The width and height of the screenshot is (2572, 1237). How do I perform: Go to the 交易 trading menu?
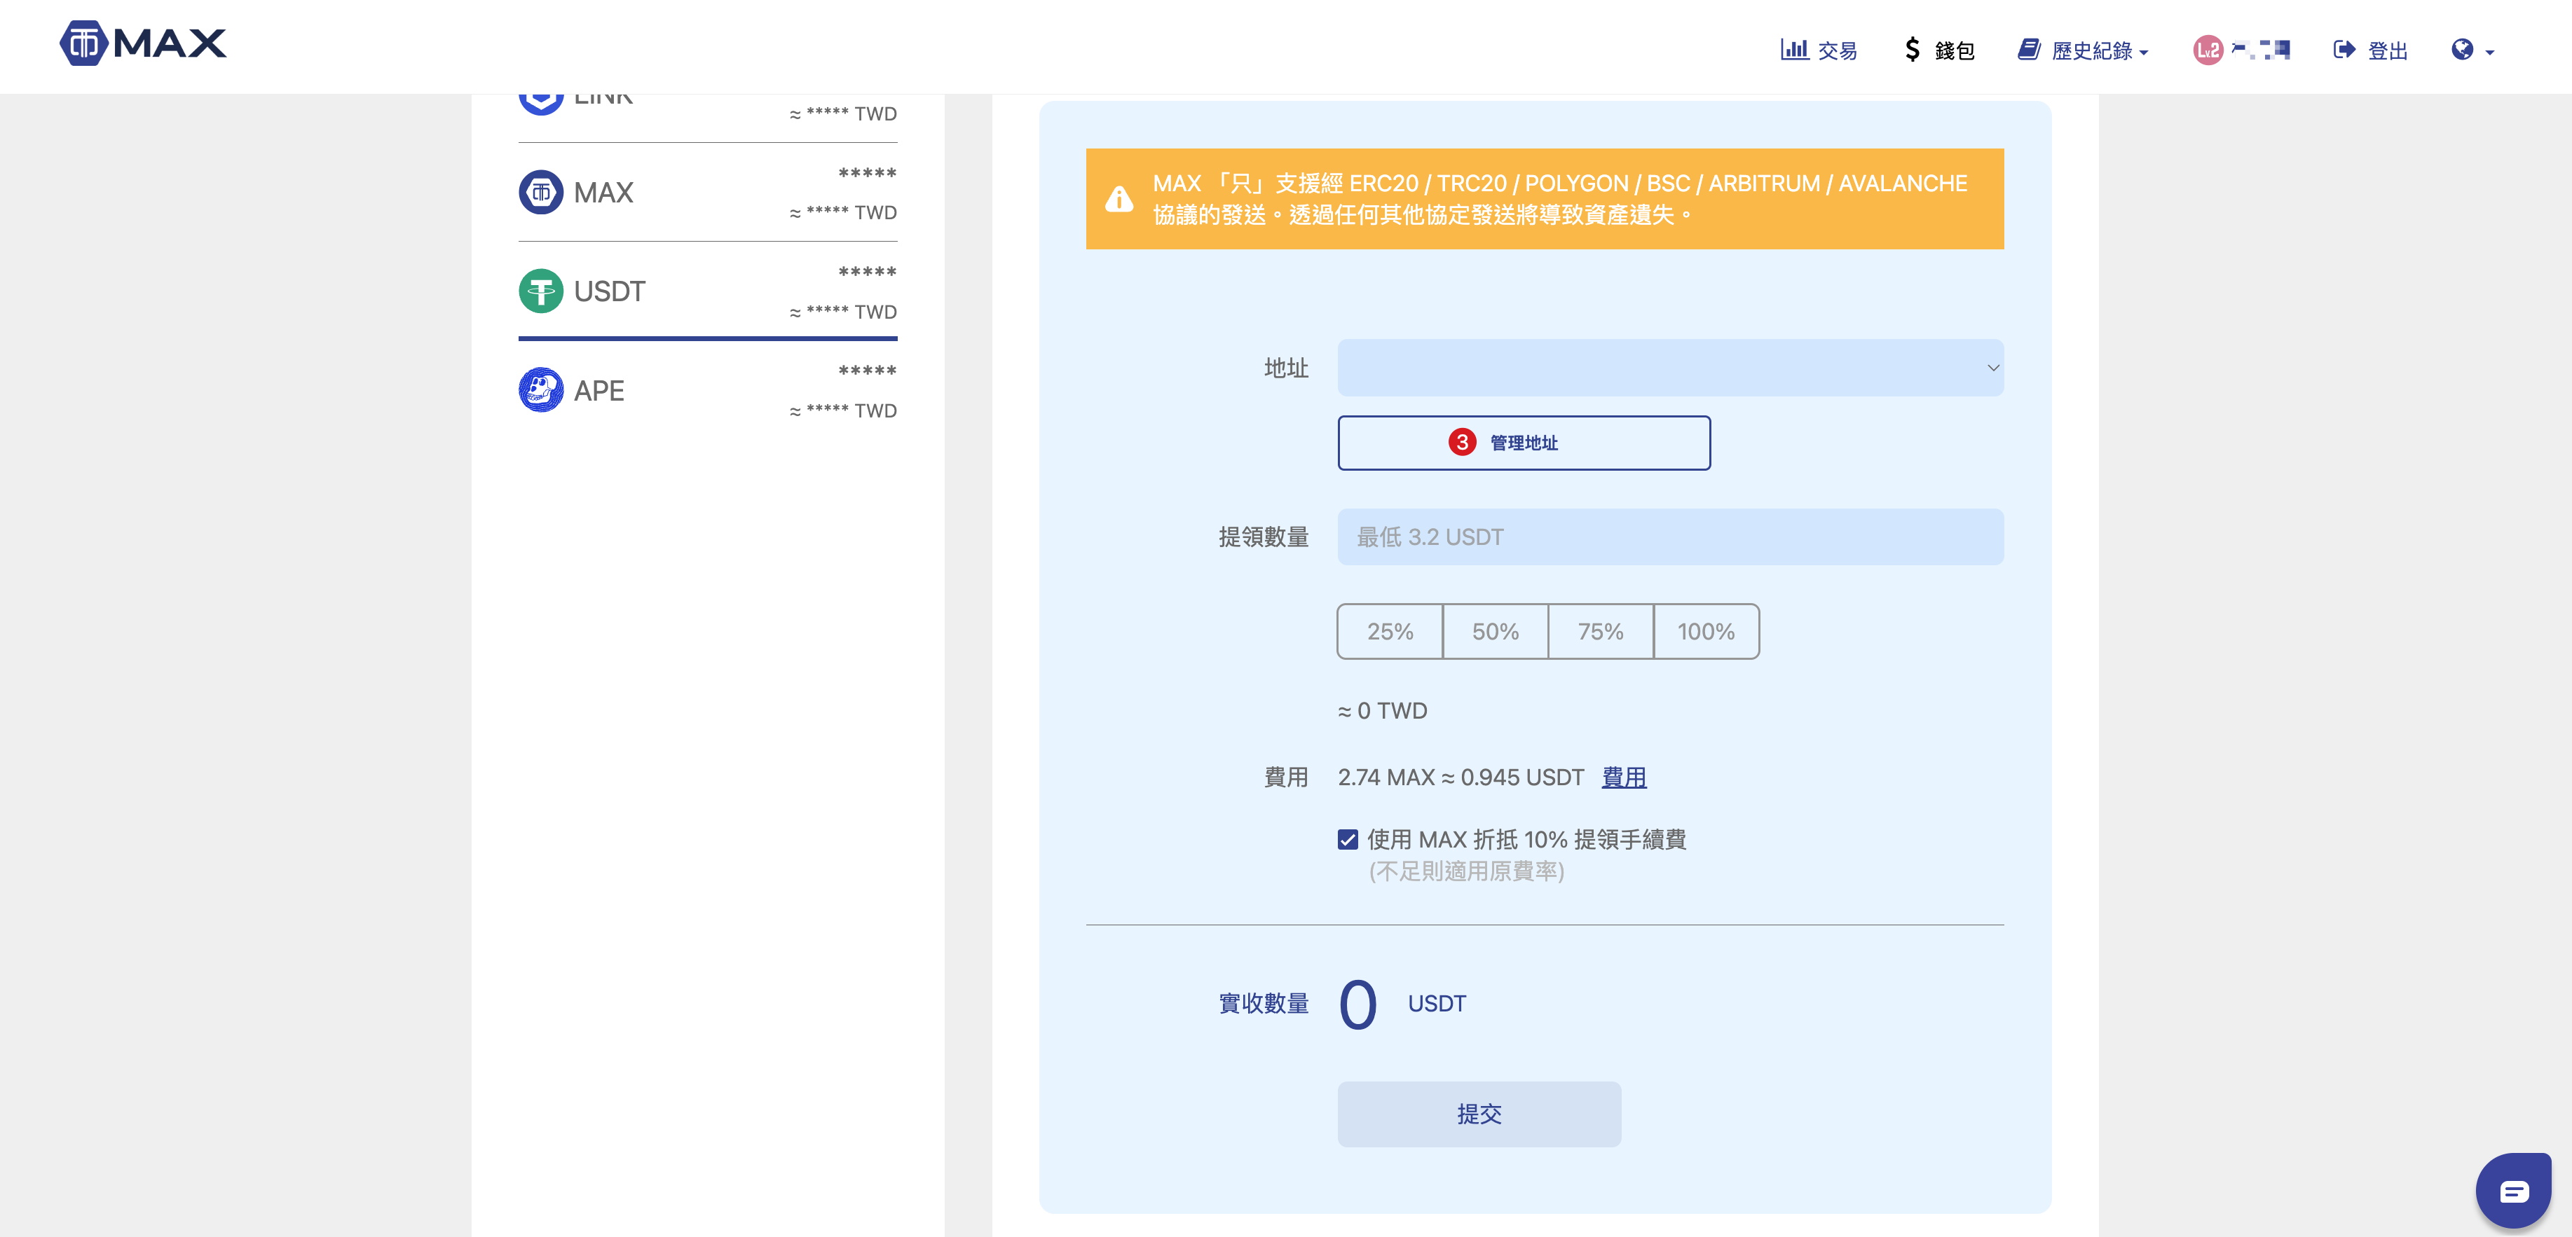coord(1818,50)
